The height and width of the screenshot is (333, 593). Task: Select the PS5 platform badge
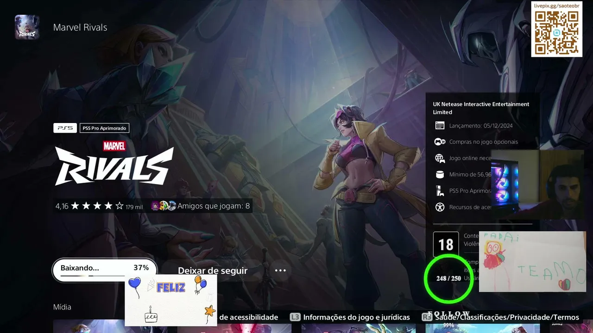65,128
